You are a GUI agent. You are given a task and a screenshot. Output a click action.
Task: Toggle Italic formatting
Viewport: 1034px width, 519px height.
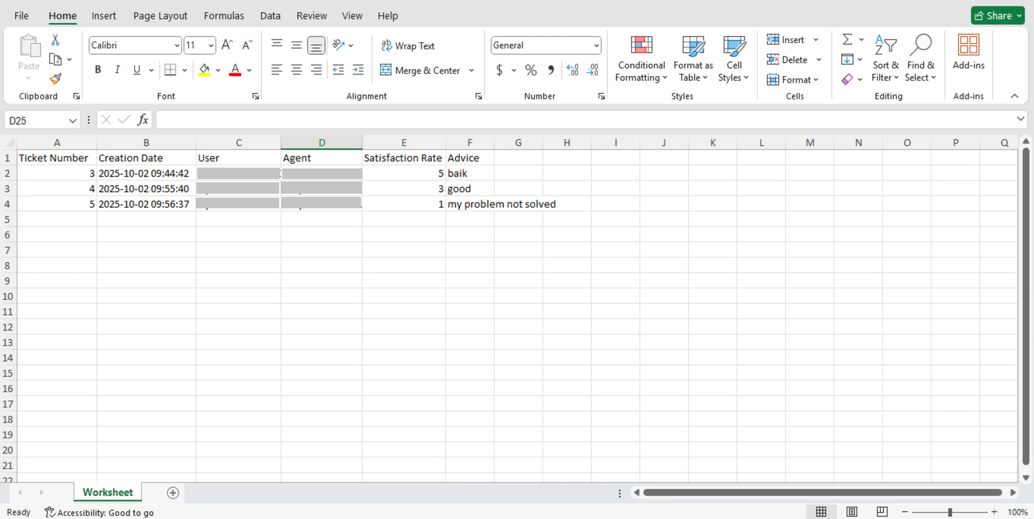(x=117, y=70)
